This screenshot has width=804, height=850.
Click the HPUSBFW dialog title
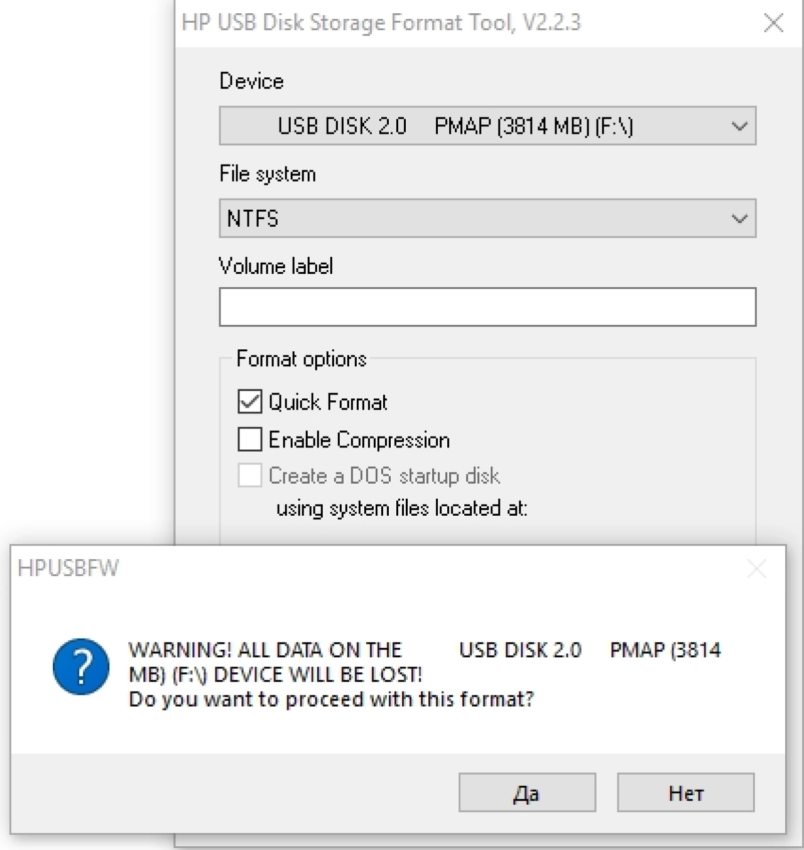tap(68, 568)
